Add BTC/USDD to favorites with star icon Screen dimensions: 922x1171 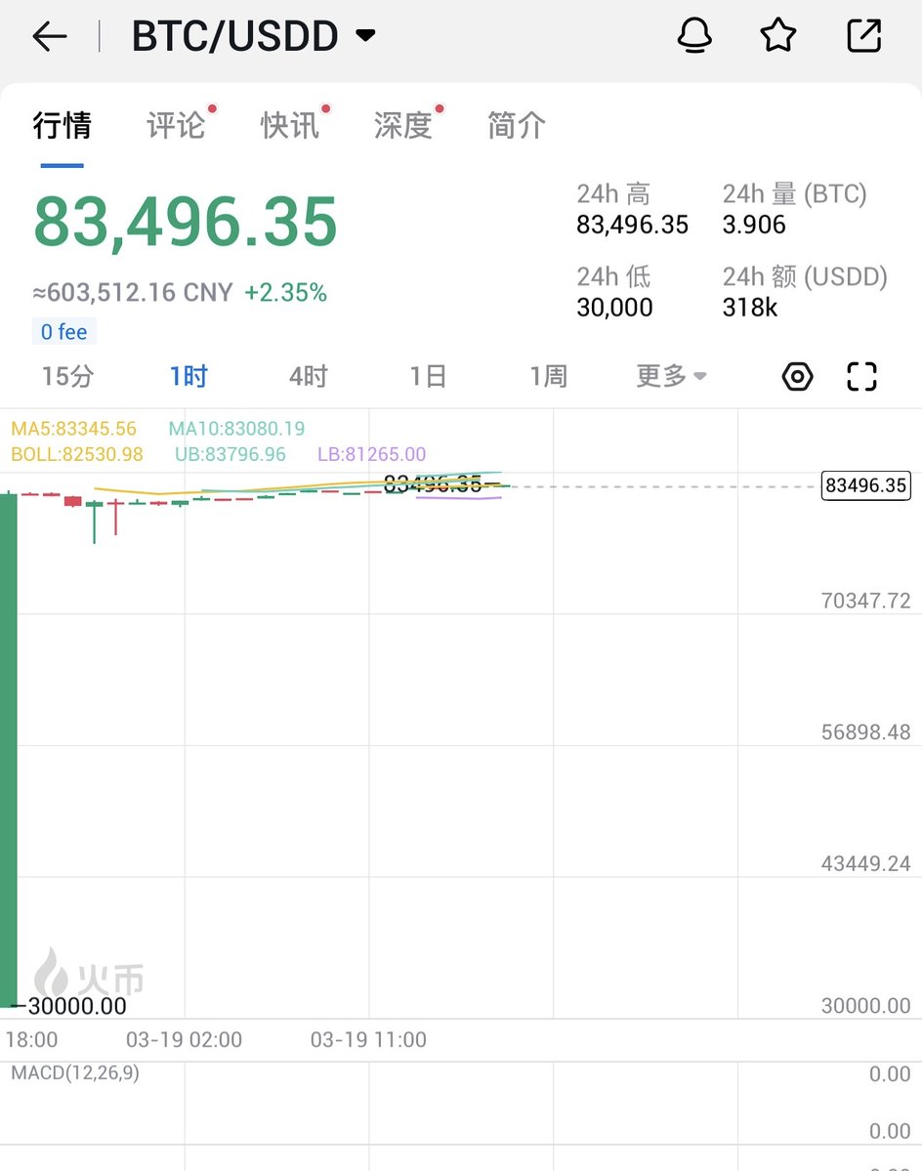777,35
